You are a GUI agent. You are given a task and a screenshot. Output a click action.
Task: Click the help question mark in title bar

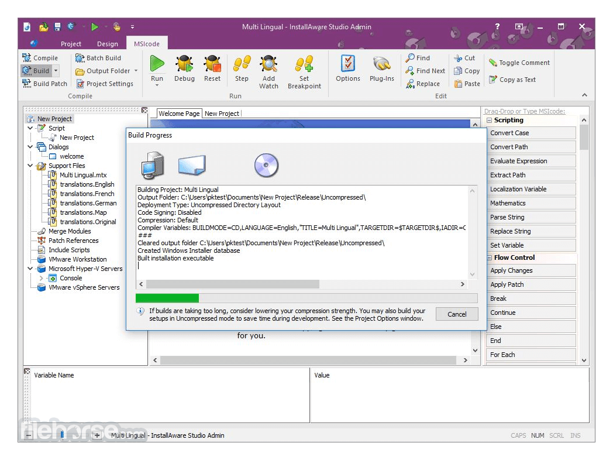(x=497, y=26)
